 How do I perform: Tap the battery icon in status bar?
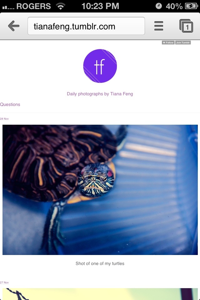[x=191, y=6]
